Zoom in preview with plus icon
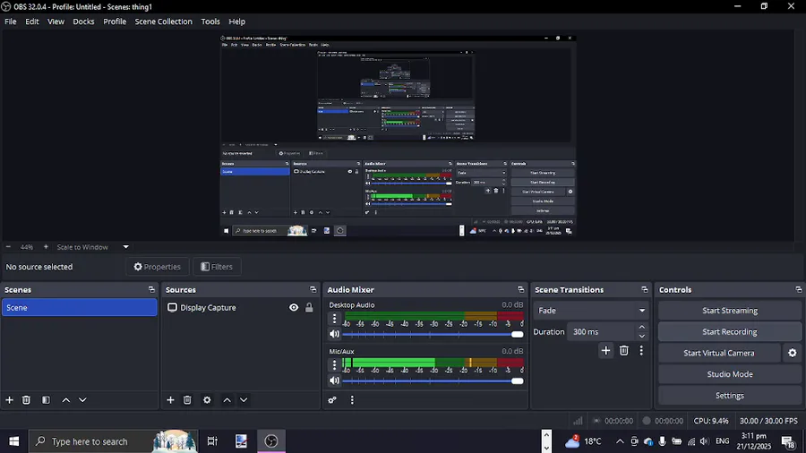Image resolution: width=806 pixels, height=453 pixels. [x=46, y=247]
